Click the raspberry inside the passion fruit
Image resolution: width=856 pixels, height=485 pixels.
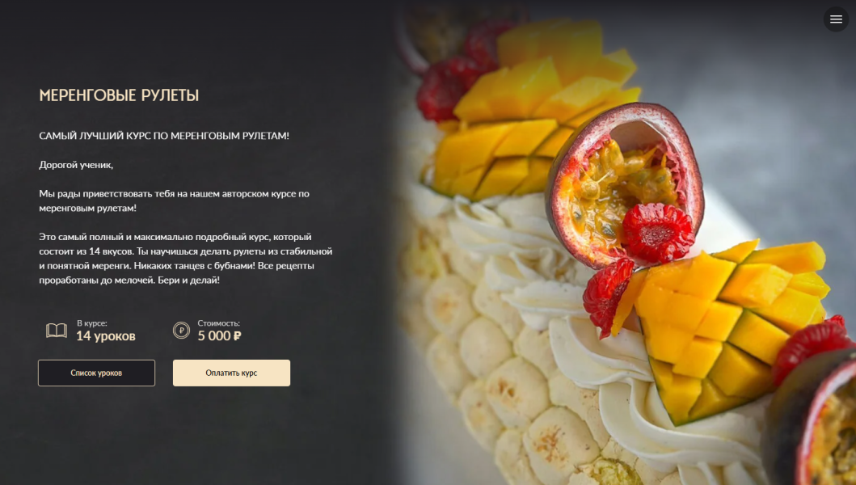pos(657,233)
